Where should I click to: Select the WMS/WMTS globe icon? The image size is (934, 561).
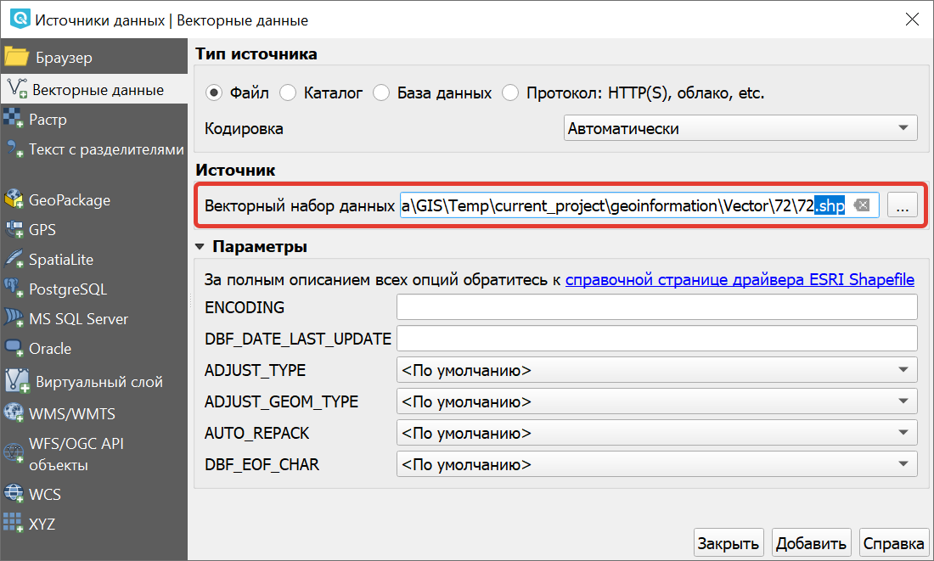[14, 412]
